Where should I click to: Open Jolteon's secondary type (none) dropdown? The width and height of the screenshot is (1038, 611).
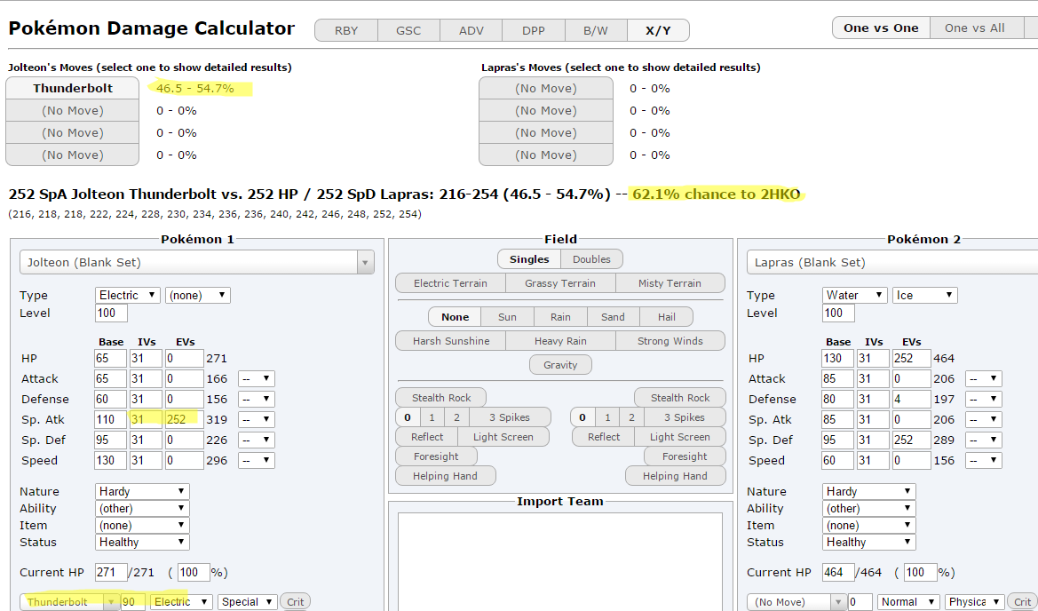pos(198,295)
